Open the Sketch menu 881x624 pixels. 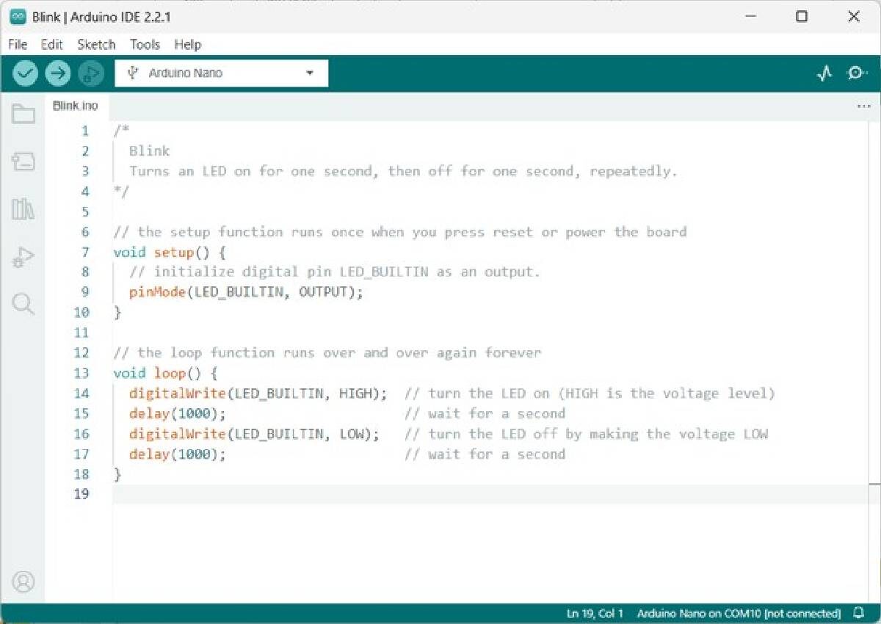click(96, 45)
